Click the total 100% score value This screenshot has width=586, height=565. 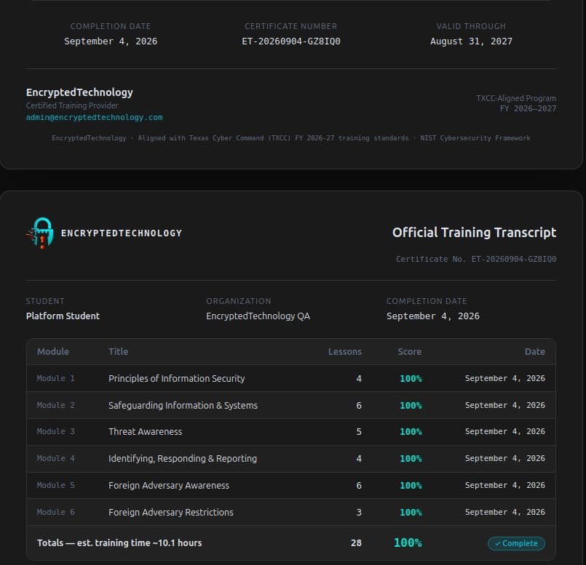click(x=408, y=542)
